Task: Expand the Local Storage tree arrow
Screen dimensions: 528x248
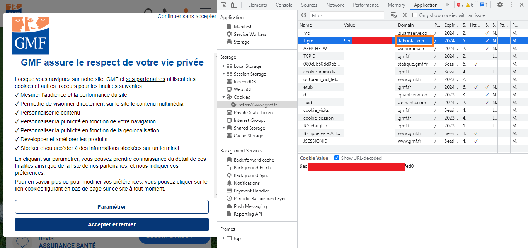Action: point(223,66)
